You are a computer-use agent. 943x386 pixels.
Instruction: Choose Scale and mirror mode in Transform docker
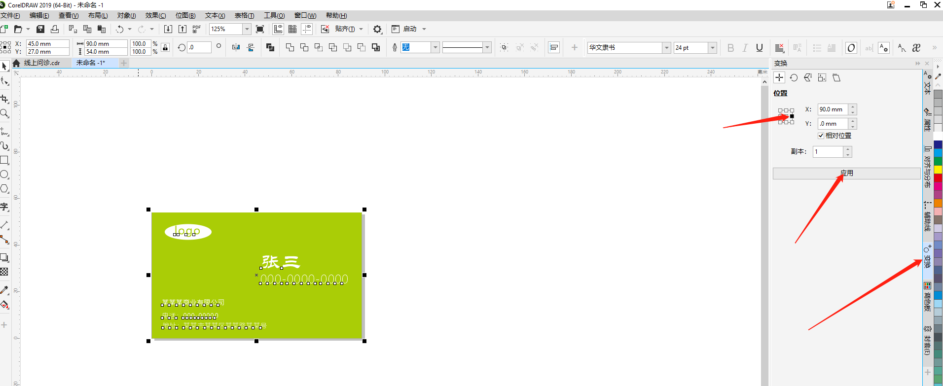click(x=808, y=77)
